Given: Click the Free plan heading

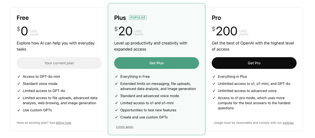Looking at the screenshot, I should (x=23, y=18).
